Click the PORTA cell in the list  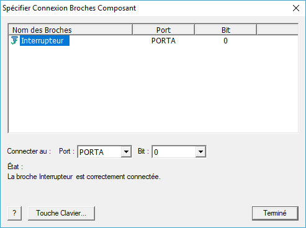point(163,41)
